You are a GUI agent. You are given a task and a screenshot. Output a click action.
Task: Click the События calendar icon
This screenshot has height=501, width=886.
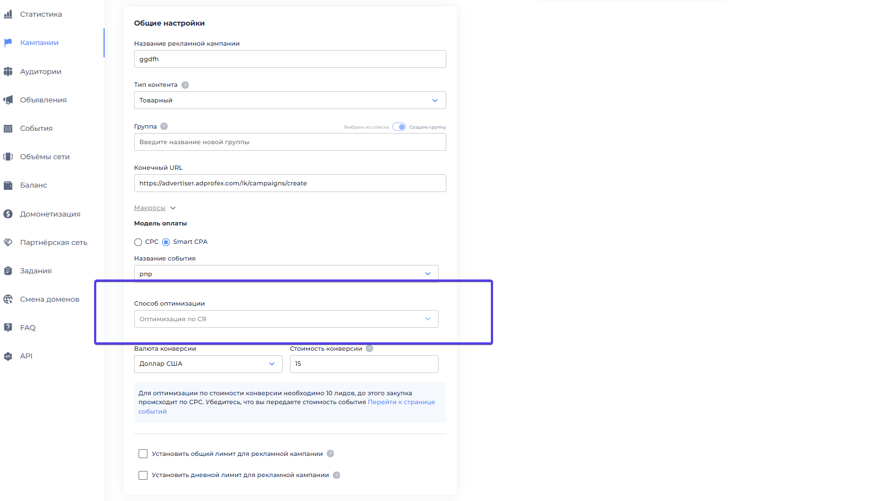8,129
